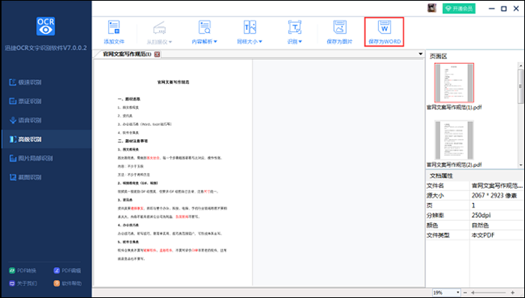525x298 pixels.
Task: Open the 大小 size dropdown in toolbar
Action: (260, 42)
